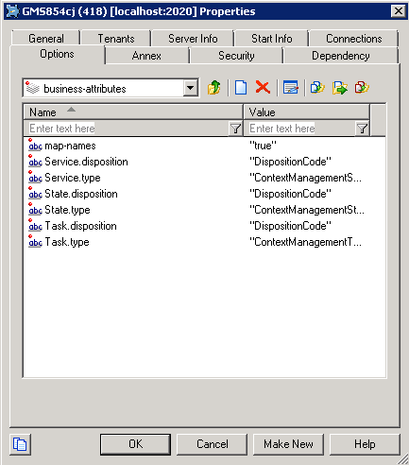Open the Dependency tab
Image resolution: width=409 pixels, height=465 pixels.
(x=341, y=56)
